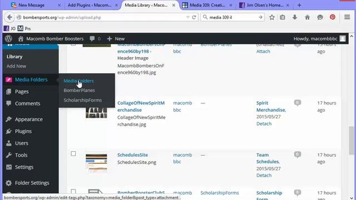Image resolution: width=356 pixels, height=200 pixels.
Task: Open CollageOfNewSpiritMerchandise media title
Action: point(141,106)
